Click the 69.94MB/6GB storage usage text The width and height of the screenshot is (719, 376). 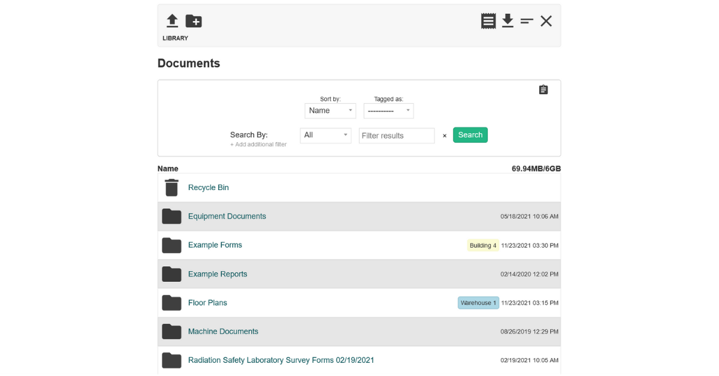click(536, 169)
